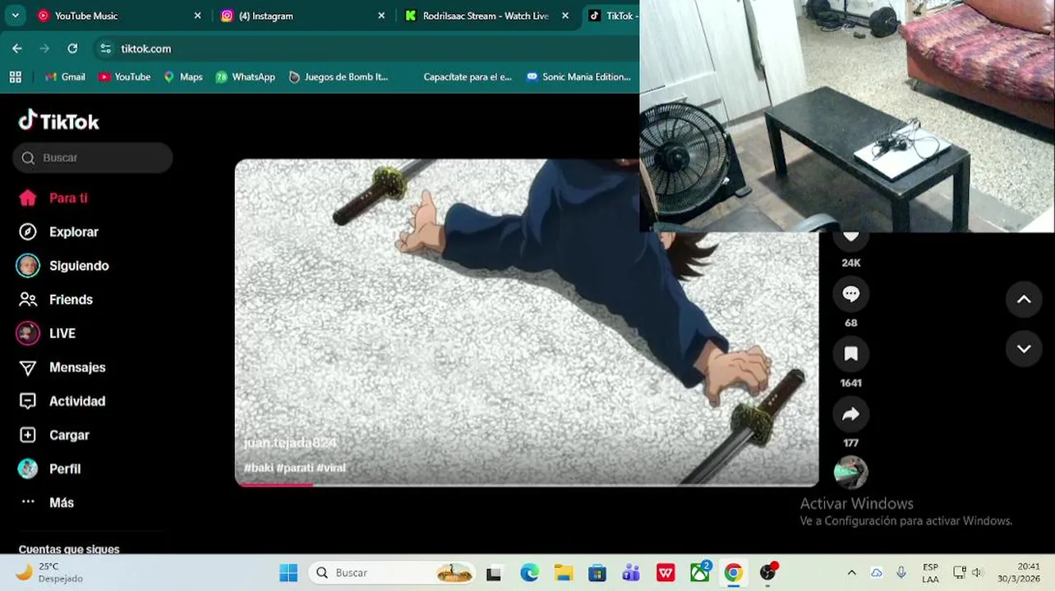Show hidden system tray icons
Screen dimensions: 1055x591
pos(851,573)
